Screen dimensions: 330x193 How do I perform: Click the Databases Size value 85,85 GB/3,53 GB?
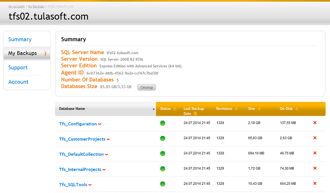click(x=116, y=87)
